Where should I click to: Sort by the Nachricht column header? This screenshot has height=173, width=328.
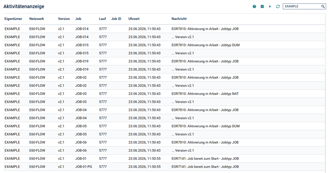tap(179, 19)
